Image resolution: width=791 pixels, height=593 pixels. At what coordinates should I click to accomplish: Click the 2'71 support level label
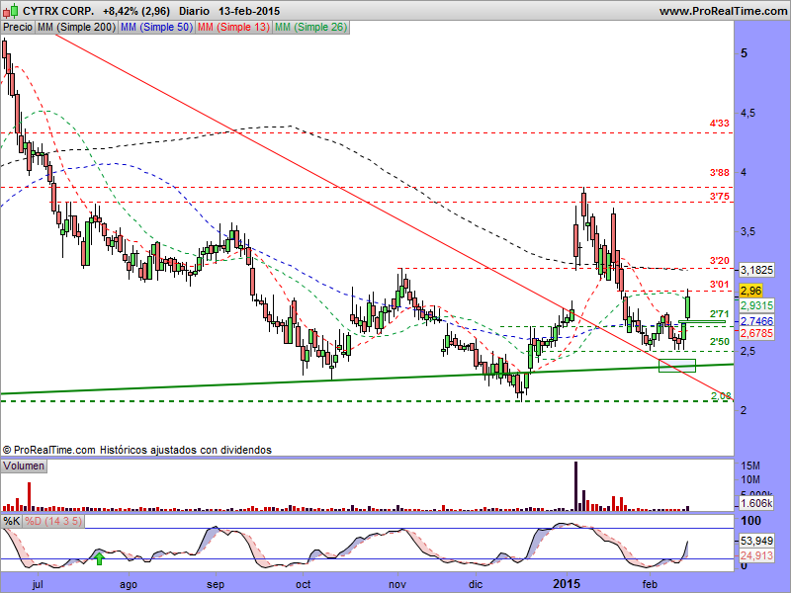click(x=720, y=314)
